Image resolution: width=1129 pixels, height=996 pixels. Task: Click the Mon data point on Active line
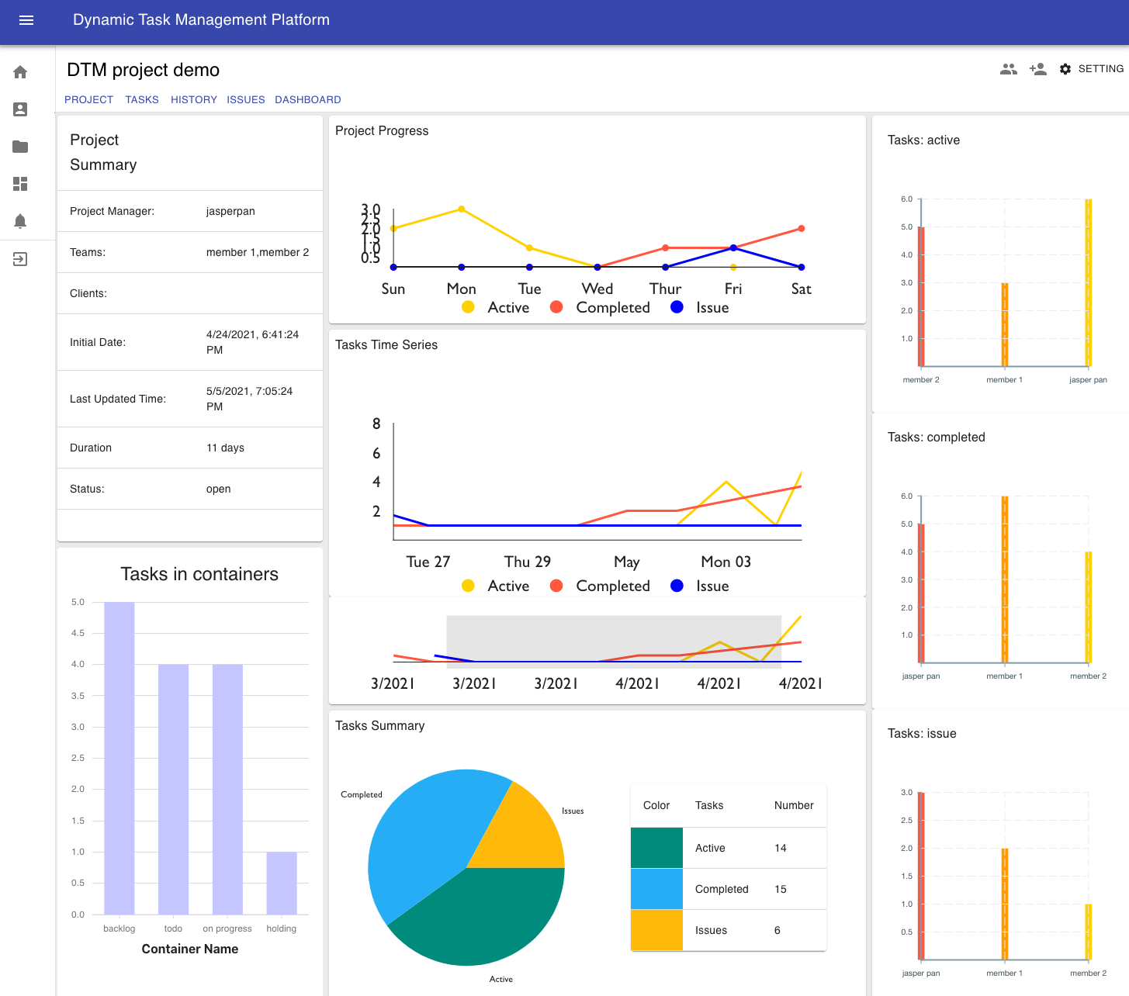[x=462, y=209]
